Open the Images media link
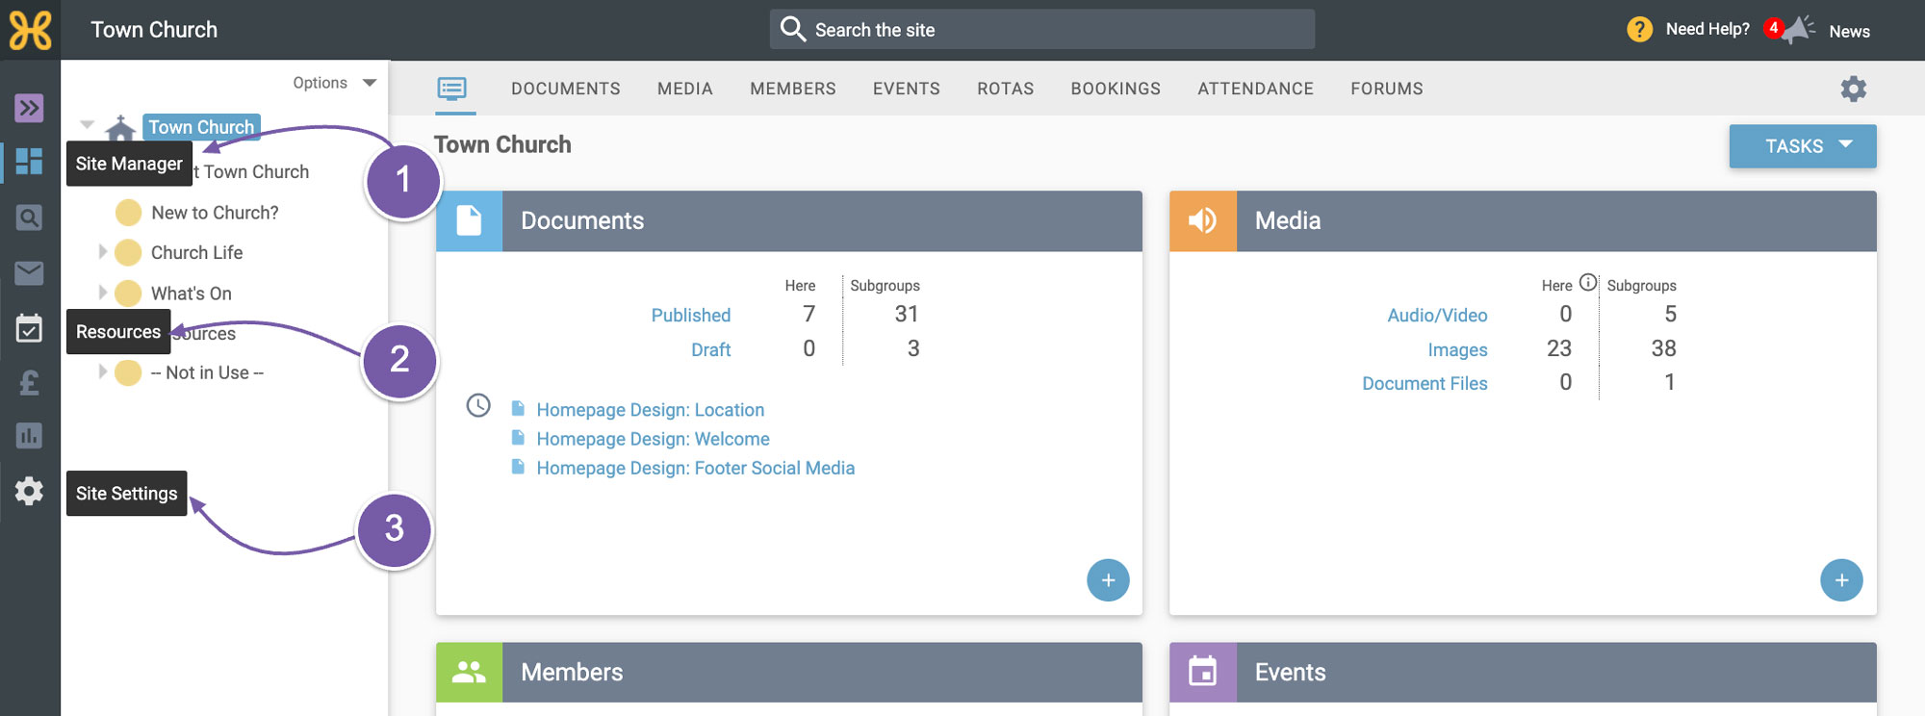 coord(1457,349)
